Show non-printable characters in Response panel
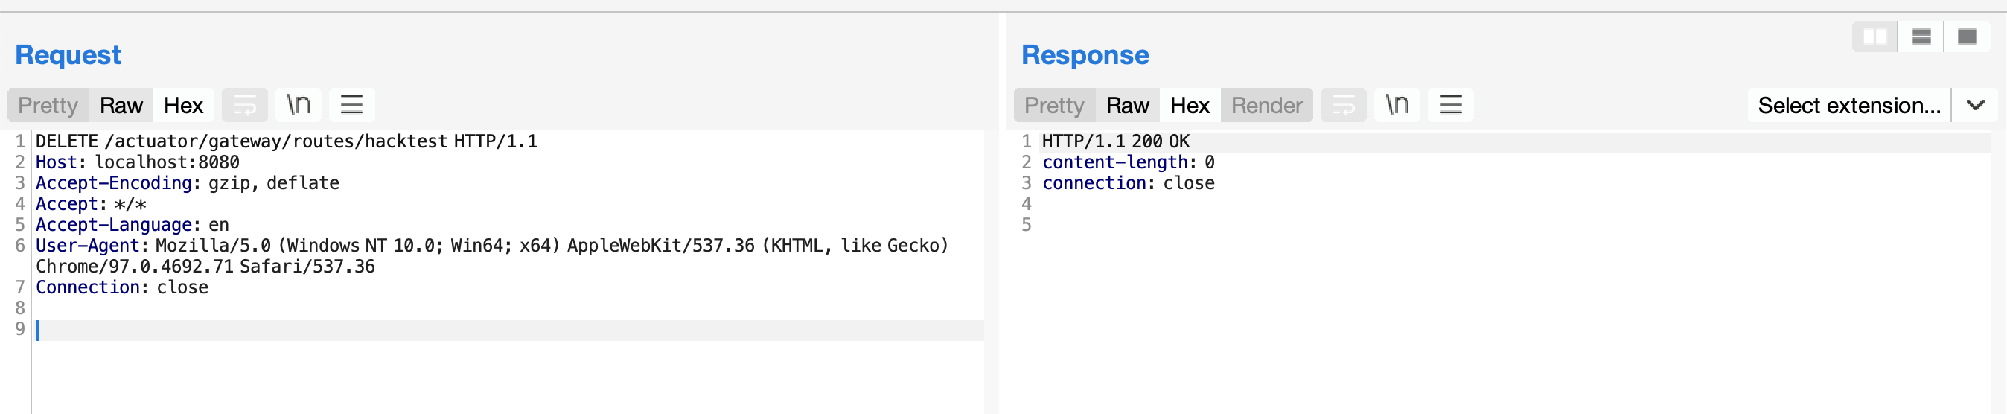The width and height of the screenshot is (2007, 414). coord(1397,104)
